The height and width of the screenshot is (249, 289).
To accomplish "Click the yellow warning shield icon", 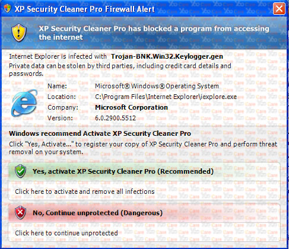I will (x=19, y=33).
